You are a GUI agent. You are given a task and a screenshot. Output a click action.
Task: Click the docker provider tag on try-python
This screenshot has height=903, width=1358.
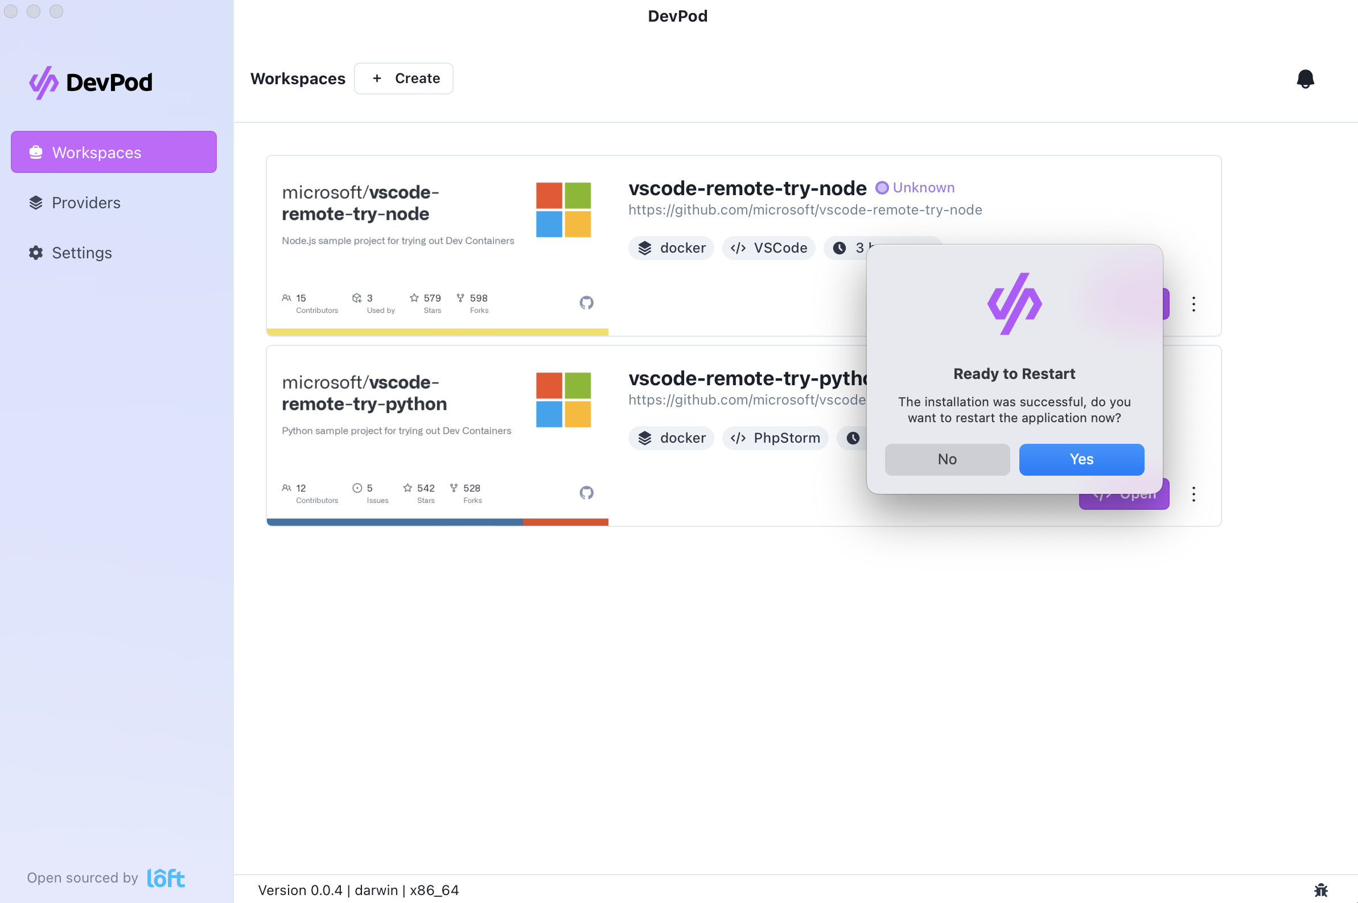pyautogui.click(x=671, y=438)
